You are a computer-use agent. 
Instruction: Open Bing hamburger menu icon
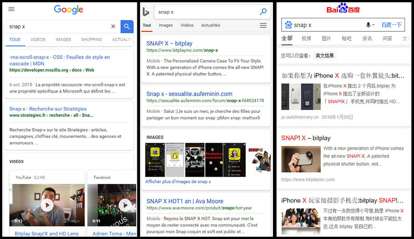263,25
